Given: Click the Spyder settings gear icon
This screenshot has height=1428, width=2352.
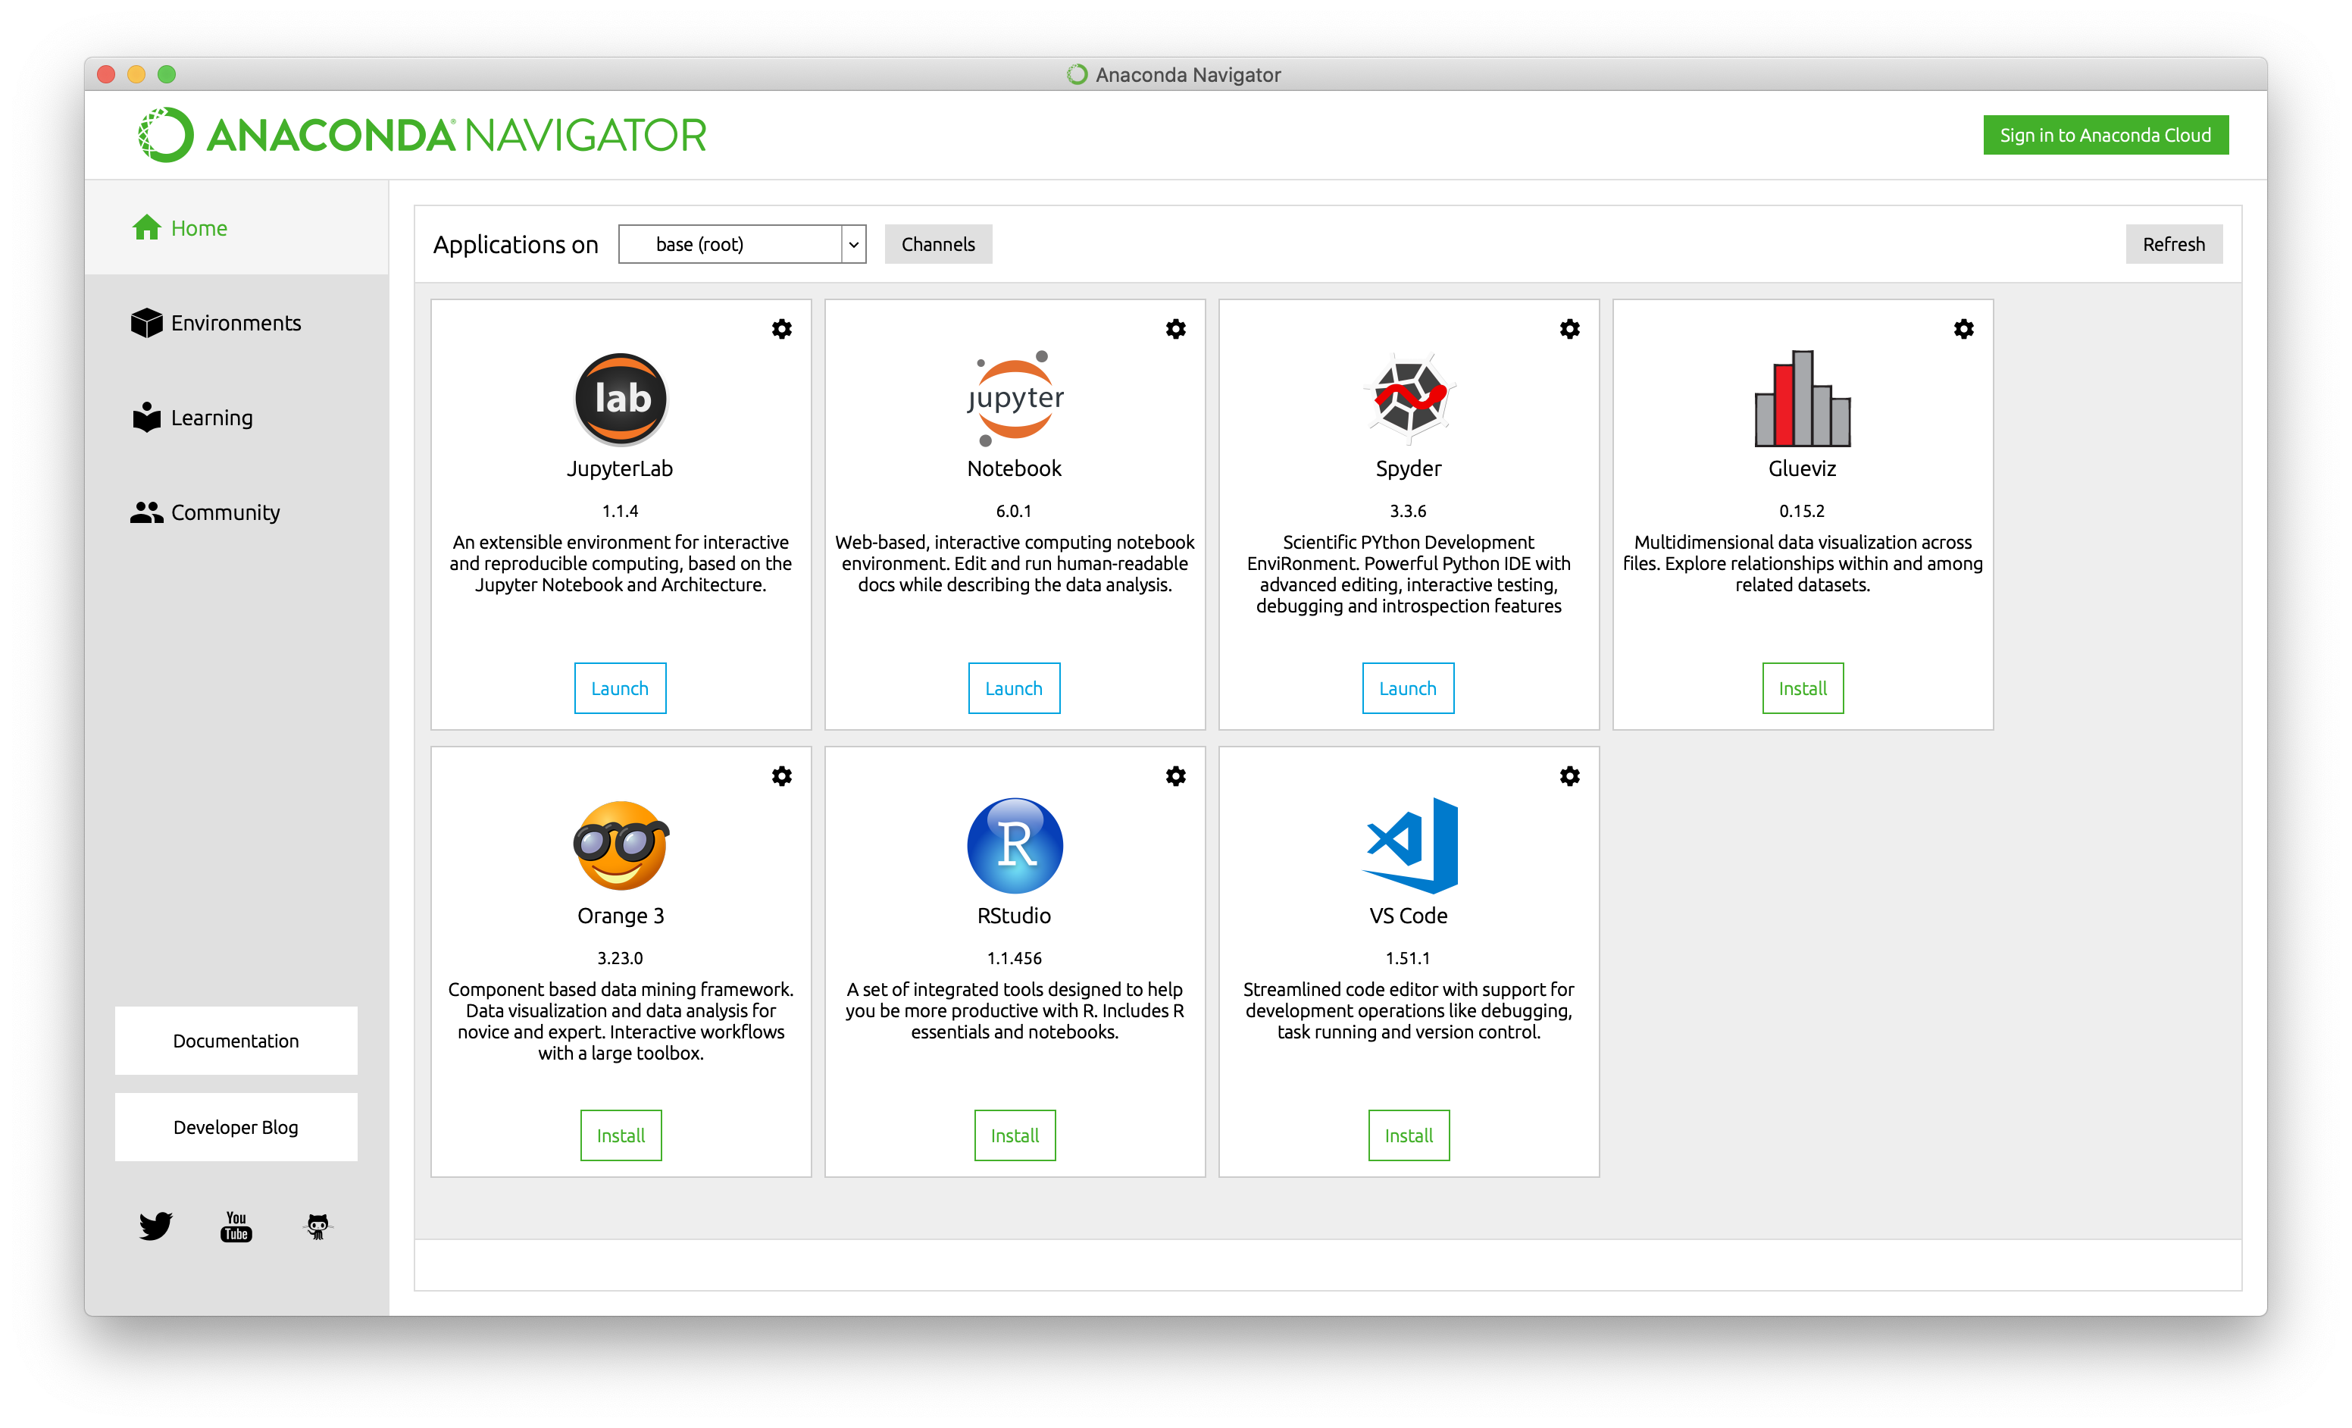Looking at the screenshot, I should click(1569, 329).
